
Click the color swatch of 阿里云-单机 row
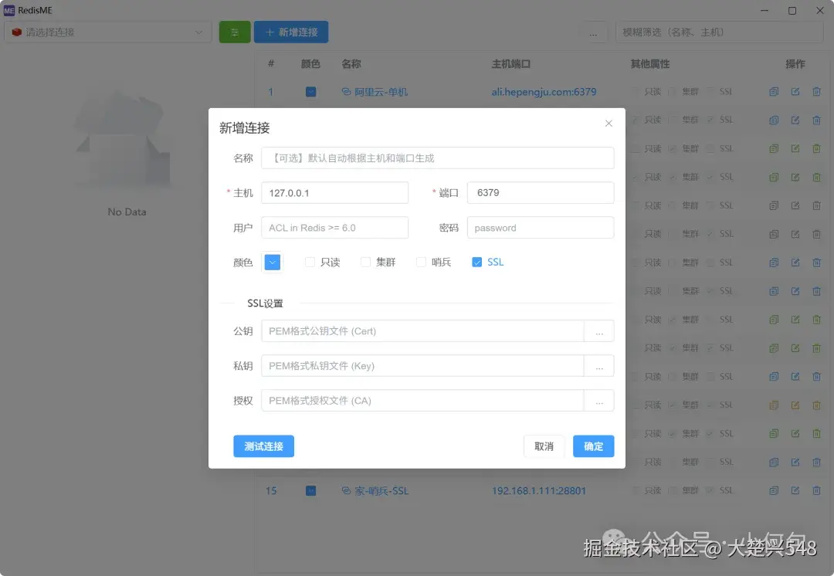click(x=310, y=92)
